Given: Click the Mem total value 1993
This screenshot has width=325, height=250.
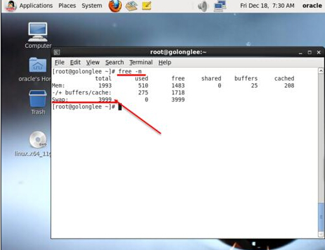Looking at the screenshot, I should point(105,85).
